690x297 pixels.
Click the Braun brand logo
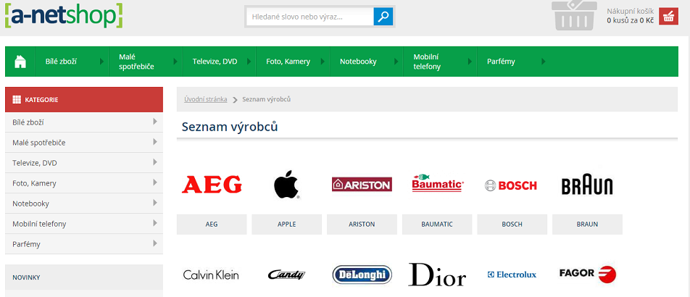click(587, 185)
